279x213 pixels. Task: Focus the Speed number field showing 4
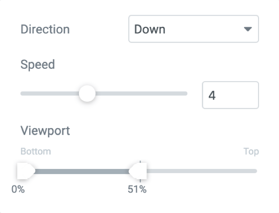[230, 95]
